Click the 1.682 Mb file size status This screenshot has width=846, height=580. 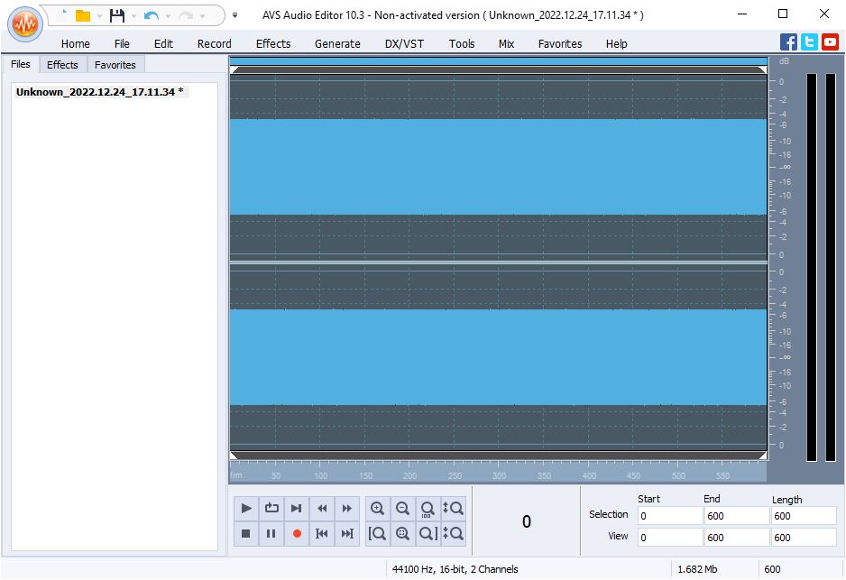(697, 569)
